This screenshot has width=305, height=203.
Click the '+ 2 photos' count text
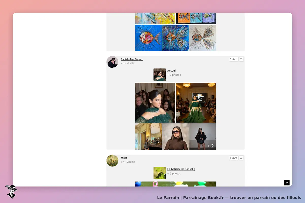click(x=174, y=174)
